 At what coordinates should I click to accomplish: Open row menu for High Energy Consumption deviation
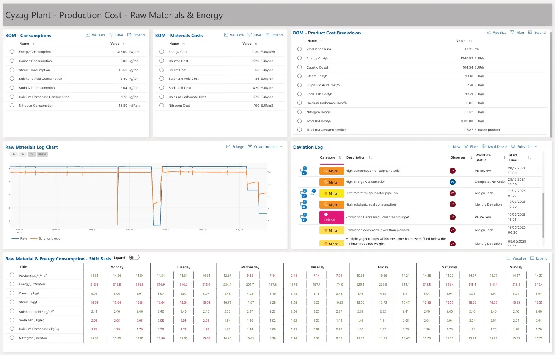tap(538, 182)
